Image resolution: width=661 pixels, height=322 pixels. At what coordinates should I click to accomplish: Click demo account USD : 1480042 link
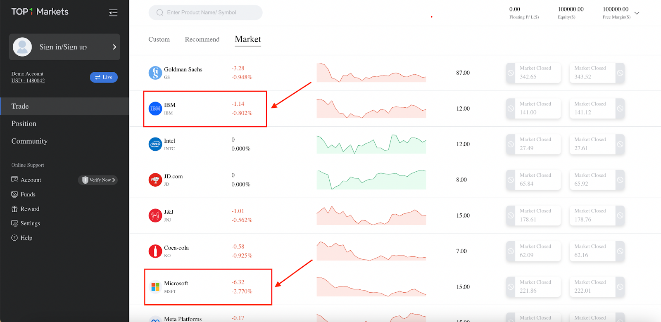(28, 80)
